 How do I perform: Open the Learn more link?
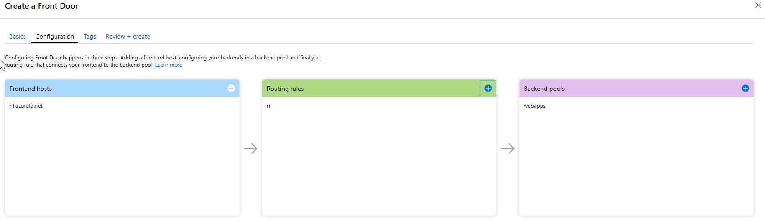pyautogui.click(x=168, y=65)
